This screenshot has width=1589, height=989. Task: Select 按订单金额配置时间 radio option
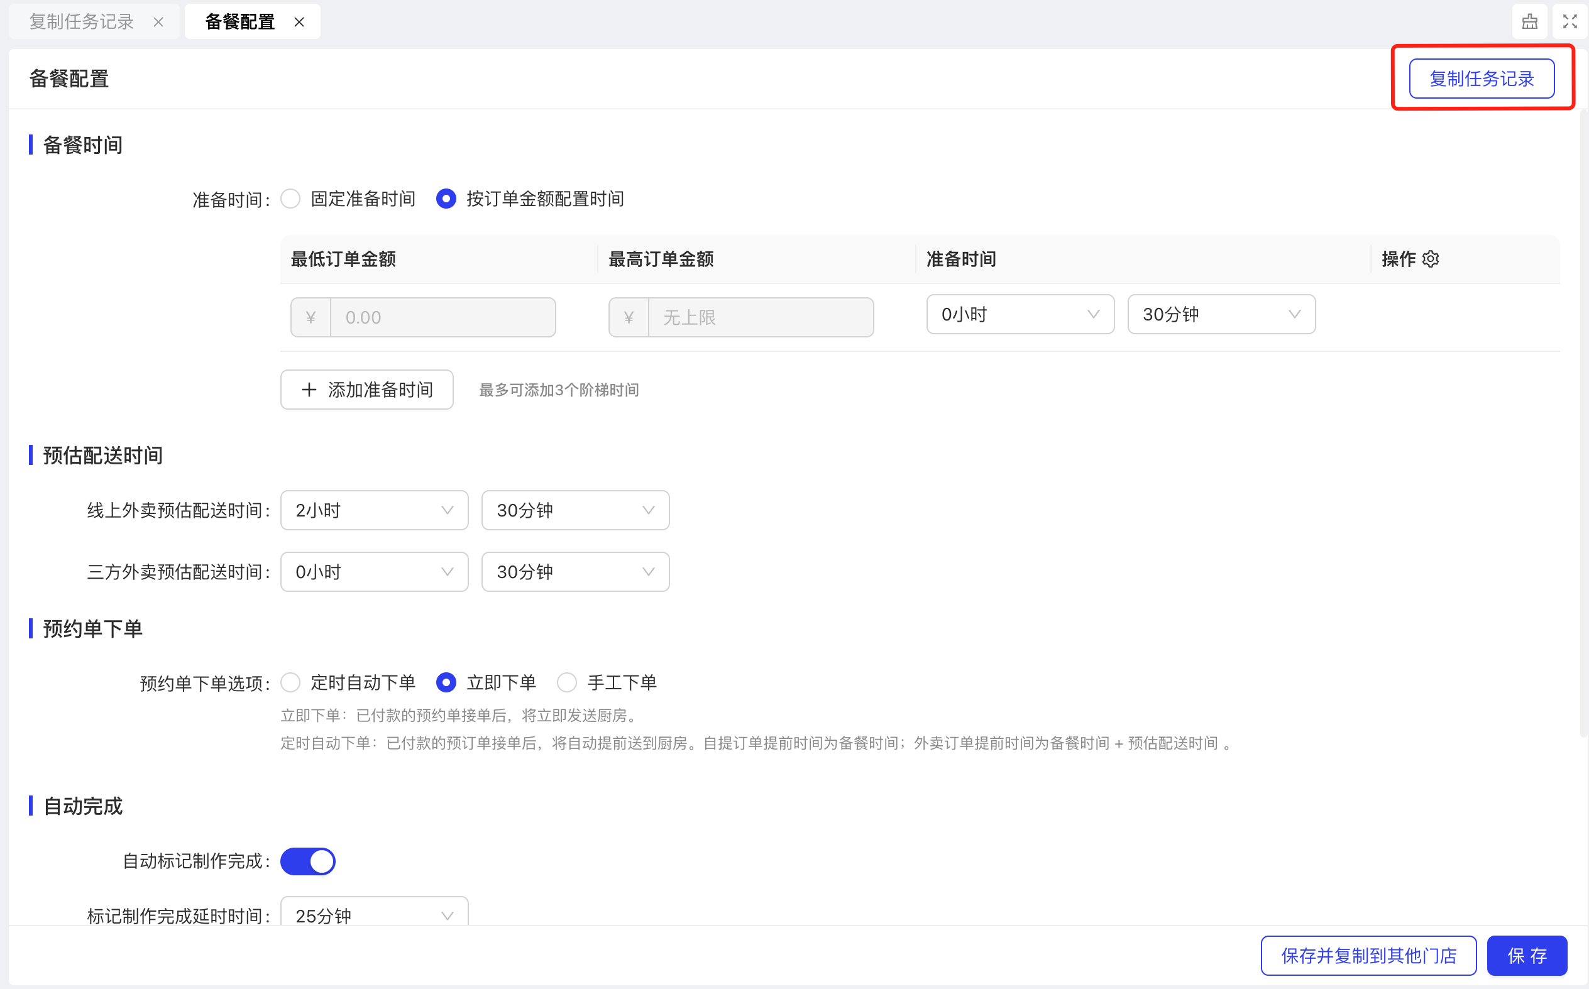click(x=446, y=199)
